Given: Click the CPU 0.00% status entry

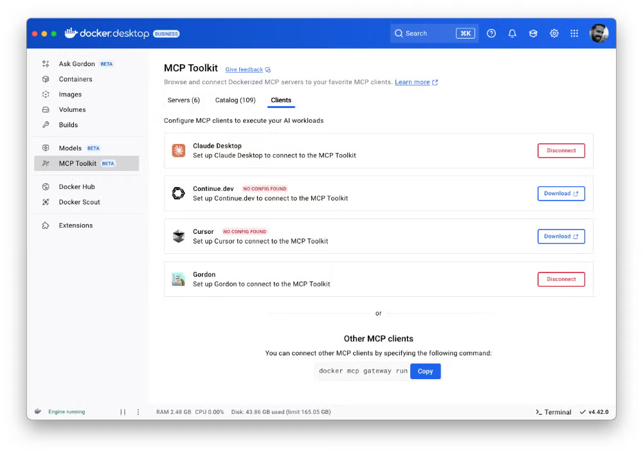Looking at the screenshot, I should [x=210, y=412].
